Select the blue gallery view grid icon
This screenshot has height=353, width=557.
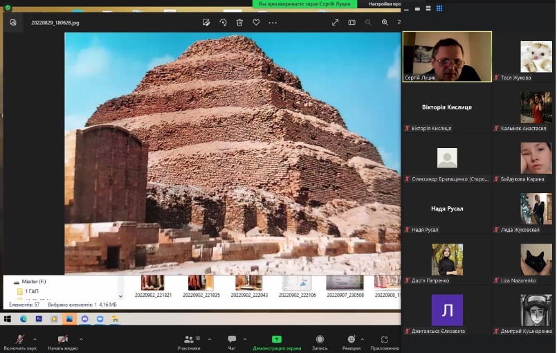(439, 8)
